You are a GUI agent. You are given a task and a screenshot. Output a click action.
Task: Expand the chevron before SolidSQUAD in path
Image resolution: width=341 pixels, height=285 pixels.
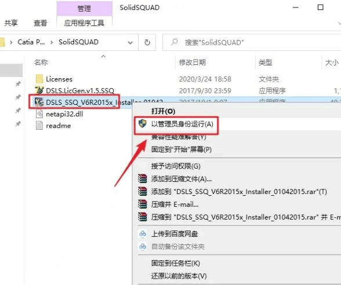click(52, 42)
